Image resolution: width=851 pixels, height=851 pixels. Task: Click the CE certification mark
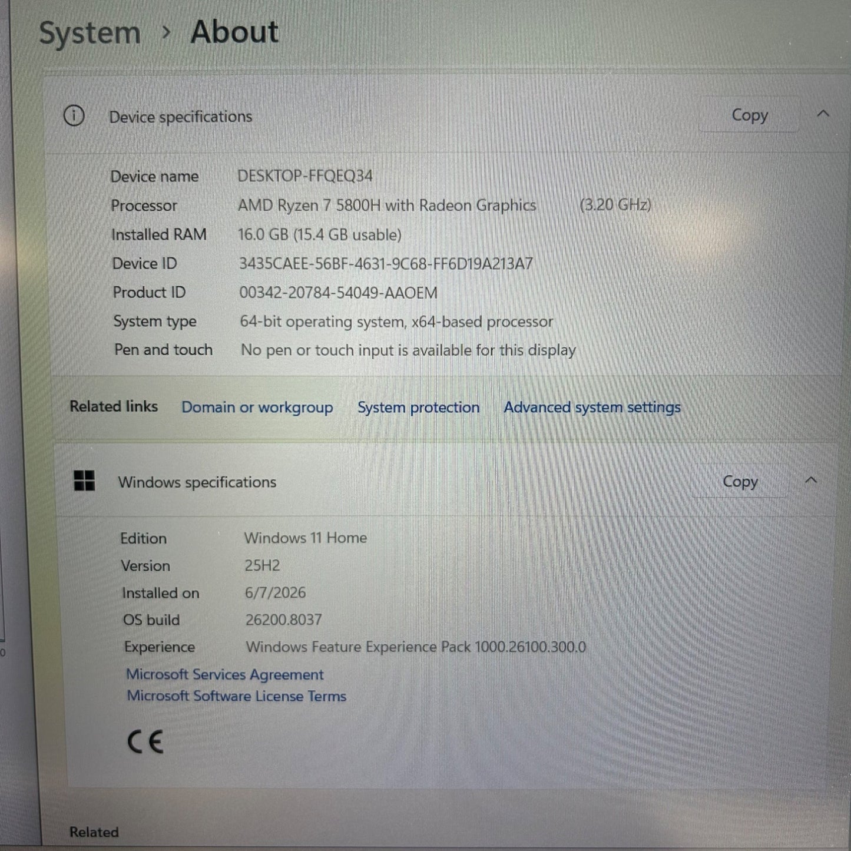click(145, 741)
